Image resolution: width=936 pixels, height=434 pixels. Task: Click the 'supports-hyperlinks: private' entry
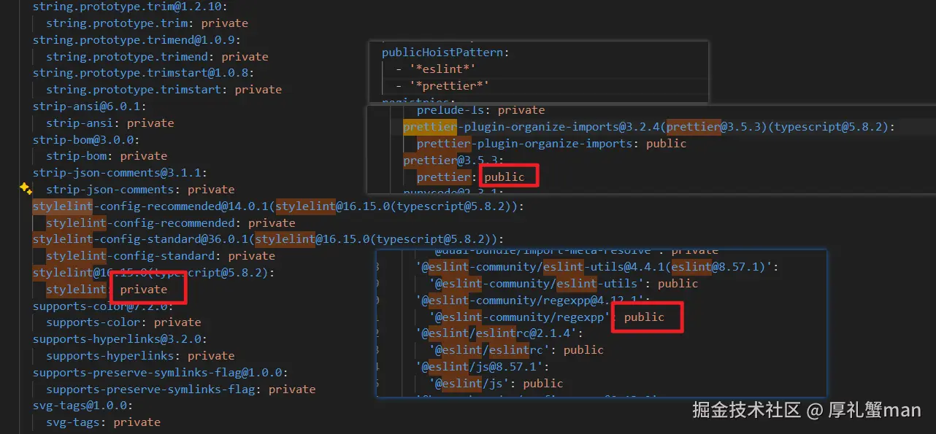tap(140, 356)
